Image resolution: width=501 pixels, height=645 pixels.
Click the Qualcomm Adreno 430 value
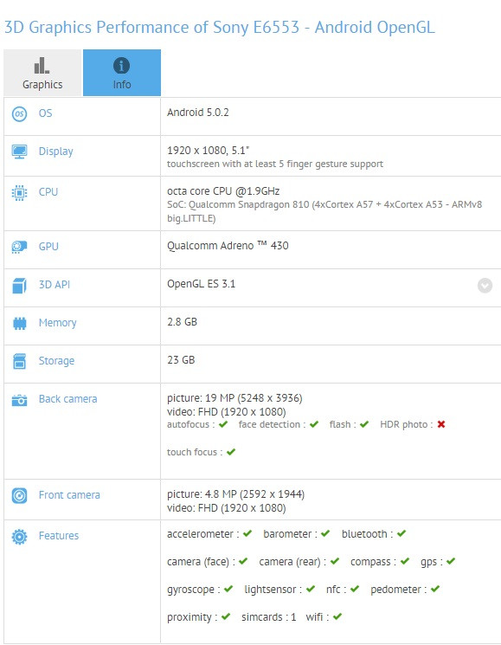[x=228, y=246]
